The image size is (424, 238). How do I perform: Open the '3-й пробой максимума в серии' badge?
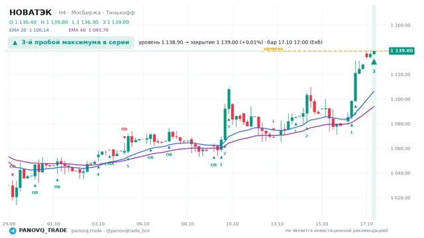[x=71, y=42]
